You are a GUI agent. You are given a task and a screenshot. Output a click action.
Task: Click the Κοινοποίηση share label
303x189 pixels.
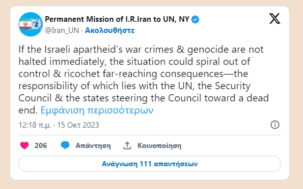pyautogui.click(x=159, y=145)
